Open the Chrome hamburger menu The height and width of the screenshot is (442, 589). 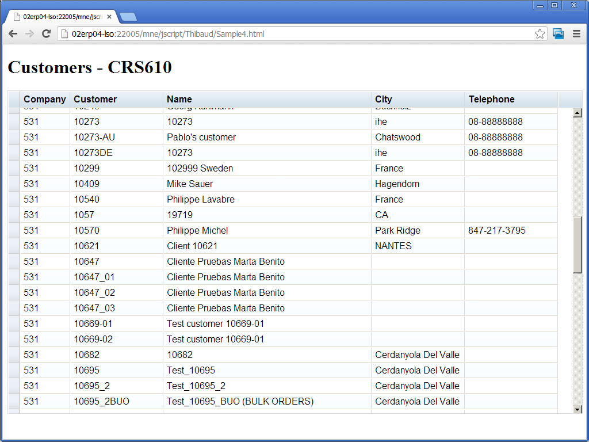coord(576,34)
